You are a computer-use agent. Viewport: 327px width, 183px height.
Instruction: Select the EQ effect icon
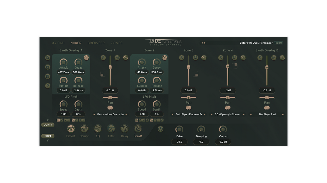coord(98,129)
